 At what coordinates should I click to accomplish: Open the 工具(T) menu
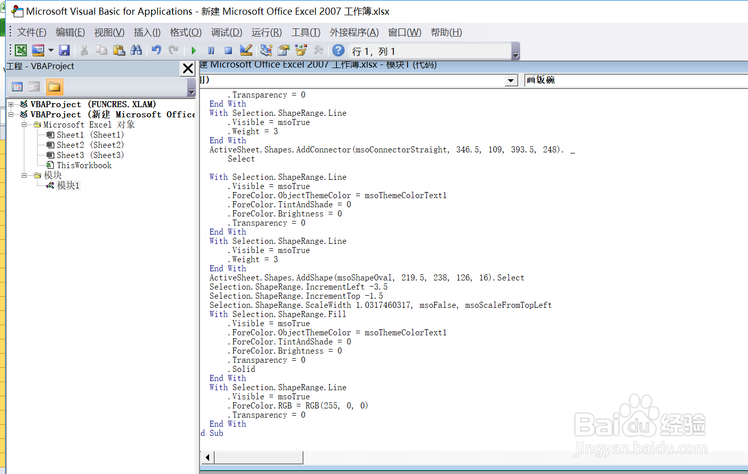tap(305, 33)
